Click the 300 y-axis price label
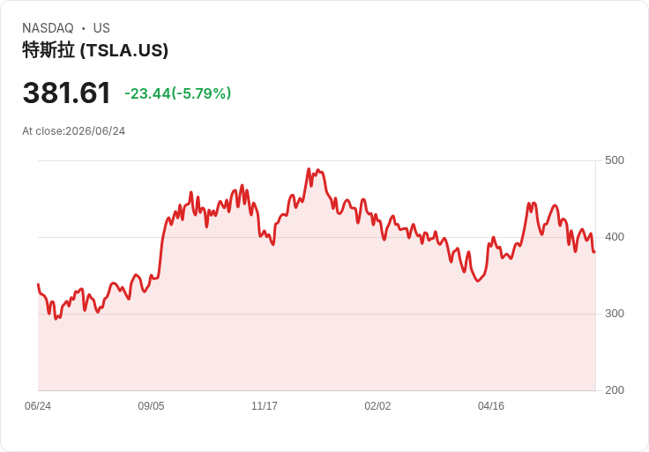 pos(615,314)
